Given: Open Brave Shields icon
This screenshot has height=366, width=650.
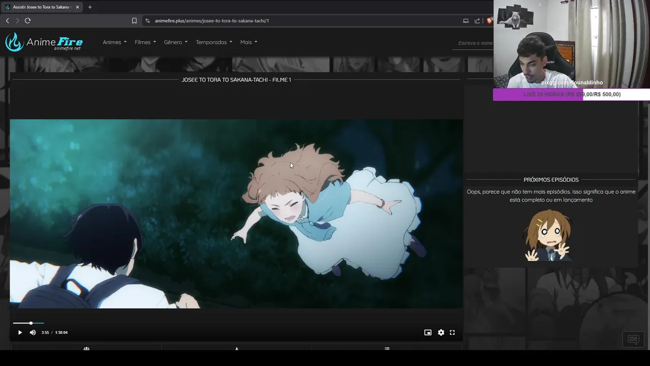Looking at the screenshot, I should (489, 21).
